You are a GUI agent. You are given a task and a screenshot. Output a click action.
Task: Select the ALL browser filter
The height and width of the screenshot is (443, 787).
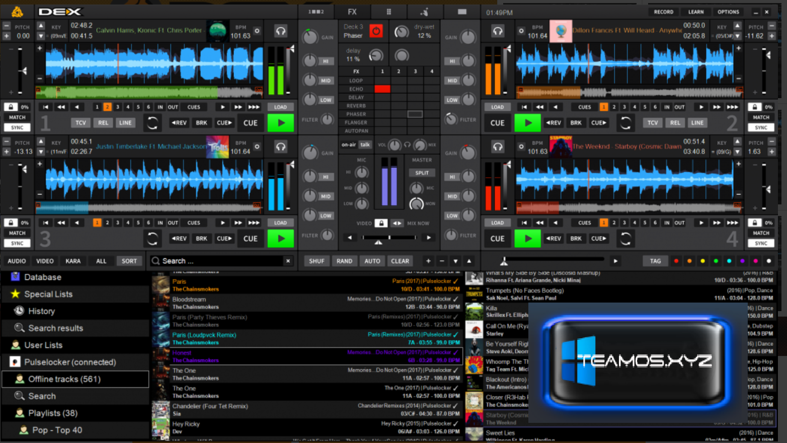tap(101, 261)
